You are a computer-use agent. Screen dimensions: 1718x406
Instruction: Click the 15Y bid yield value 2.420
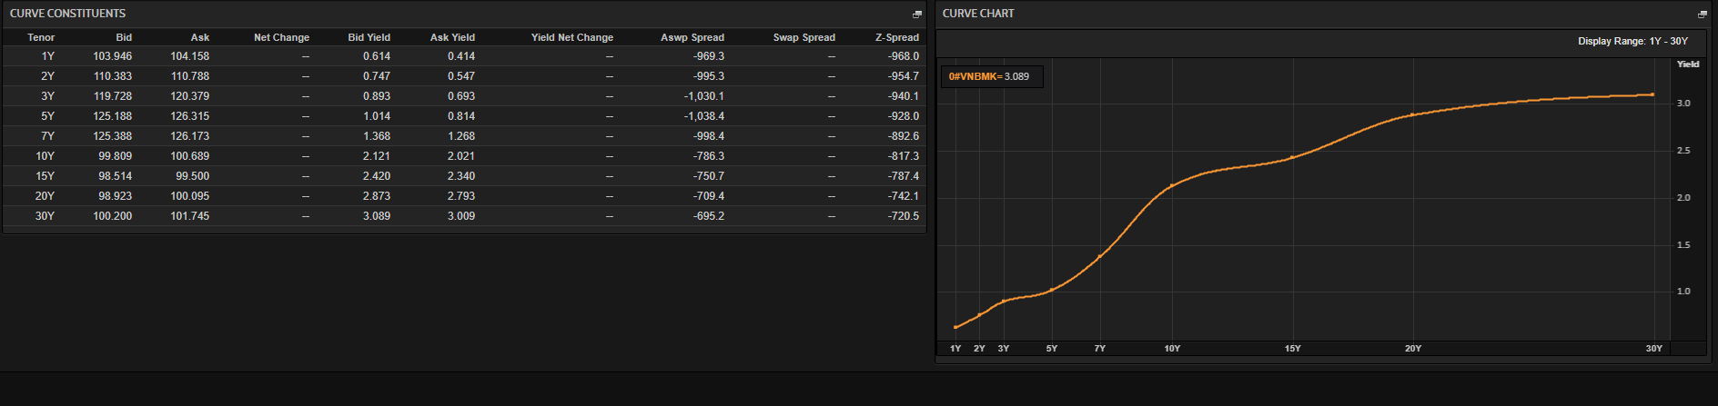tap(376, 176)
